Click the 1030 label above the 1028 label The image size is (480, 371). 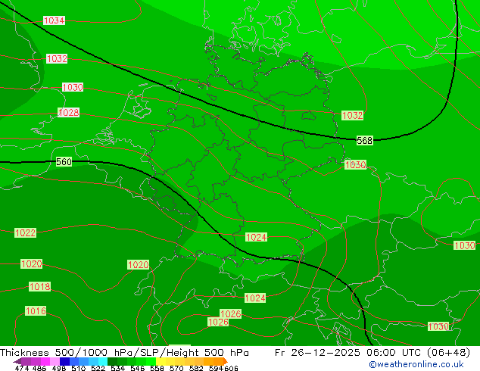(73, 87)
